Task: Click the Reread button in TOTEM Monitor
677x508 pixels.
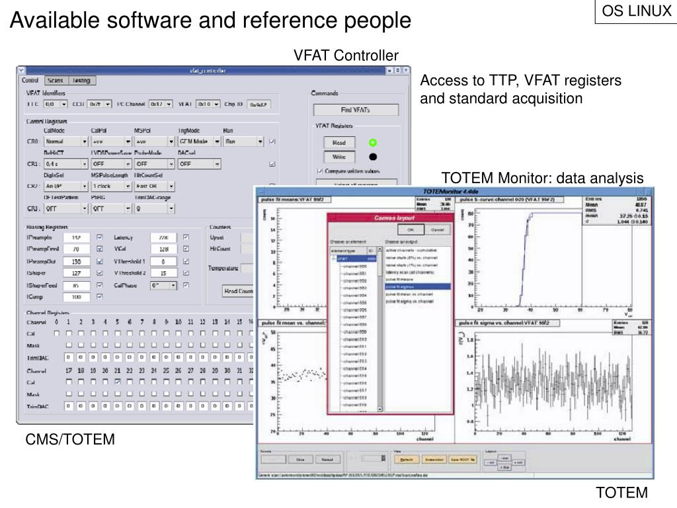Action: [328, 460]
